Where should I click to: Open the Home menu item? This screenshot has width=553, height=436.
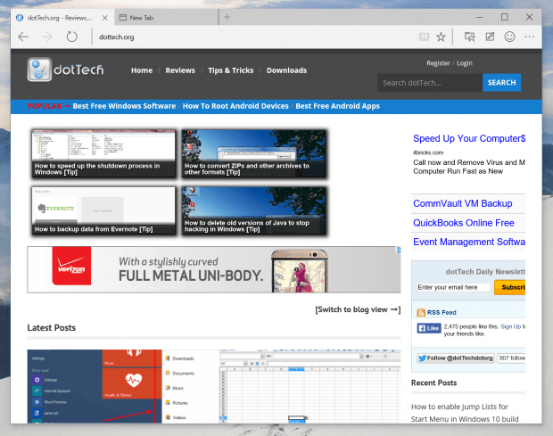click(142, 70)
